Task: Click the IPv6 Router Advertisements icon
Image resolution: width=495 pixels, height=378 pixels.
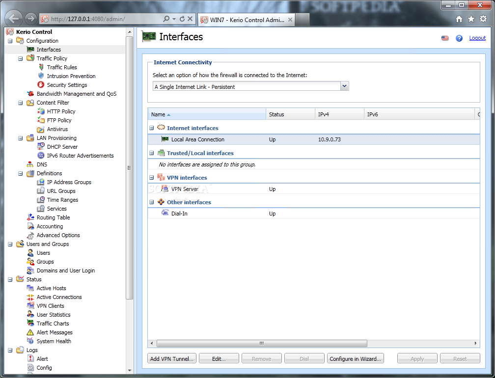Action: click(x=41, y=155)
